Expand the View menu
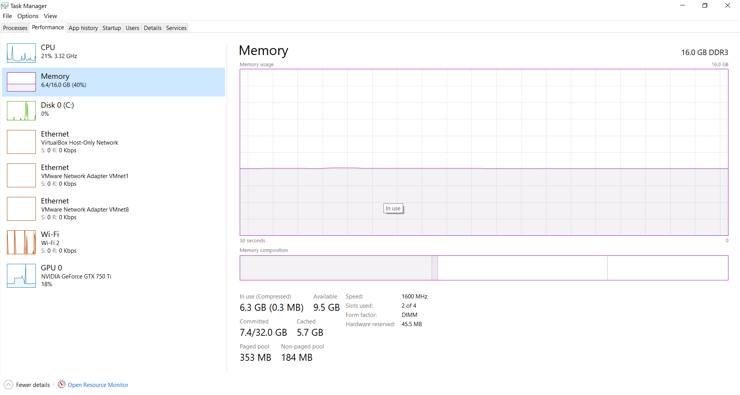The height and width of the screenshot is (395, 740). pos(50,16)
